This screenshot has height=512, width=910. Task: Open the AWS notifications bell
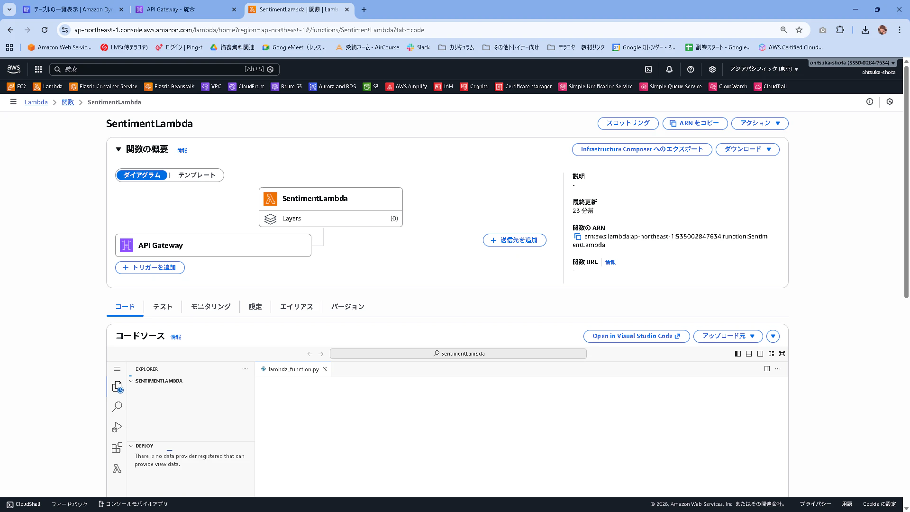pyautogui.click(x=669, y=69)
